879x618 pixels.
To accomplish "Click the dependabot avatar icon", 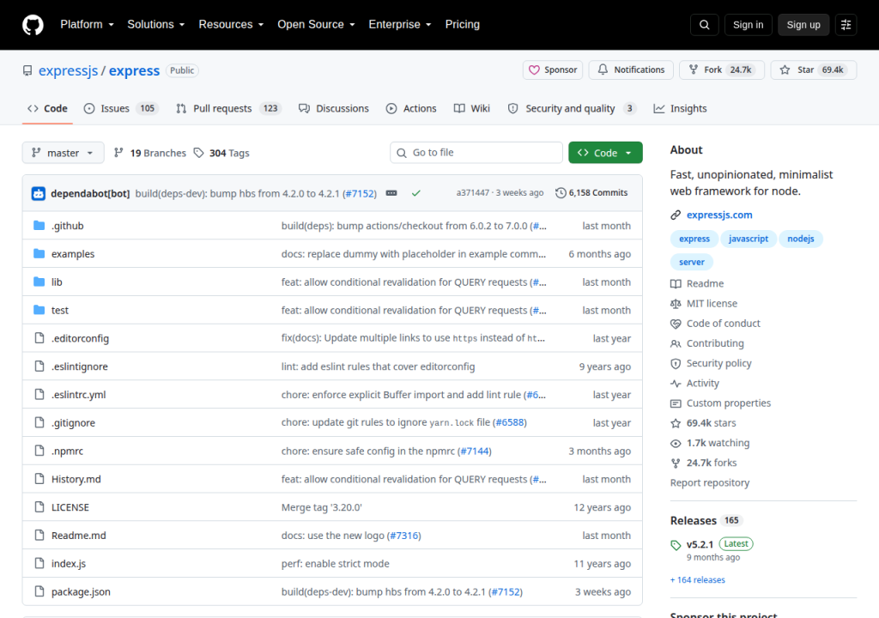I will [x=38, y=193].
